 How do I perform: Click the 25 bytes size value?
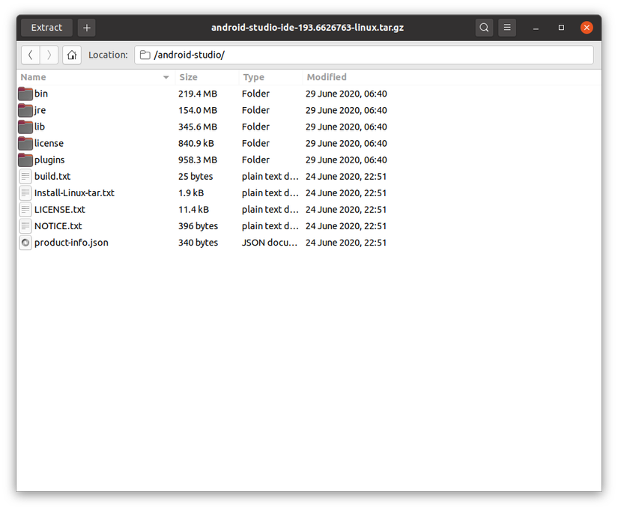[196, 177]
